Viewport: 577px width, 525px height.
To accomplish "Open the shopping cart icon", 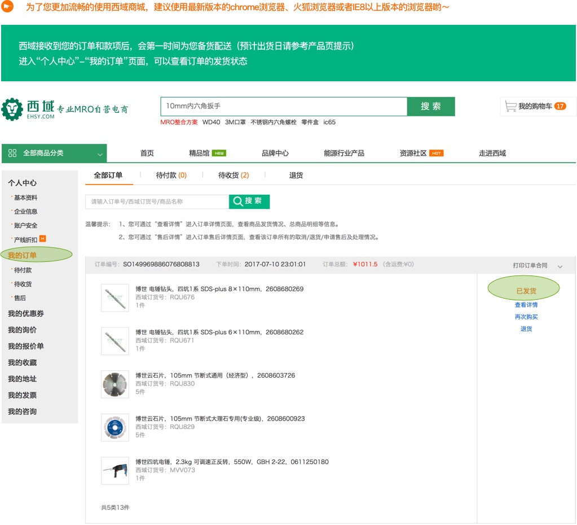I will (511, 106).
